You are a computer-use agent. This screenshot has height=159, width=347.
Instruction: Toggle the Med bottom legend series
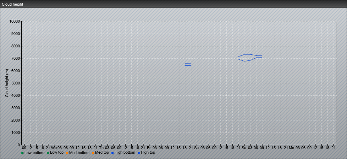coord(77,153)
